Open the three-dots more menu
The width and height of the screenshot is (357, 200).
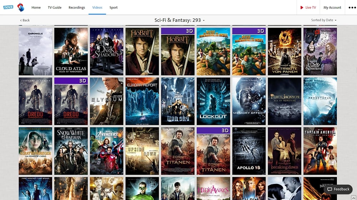click(352, 7)
